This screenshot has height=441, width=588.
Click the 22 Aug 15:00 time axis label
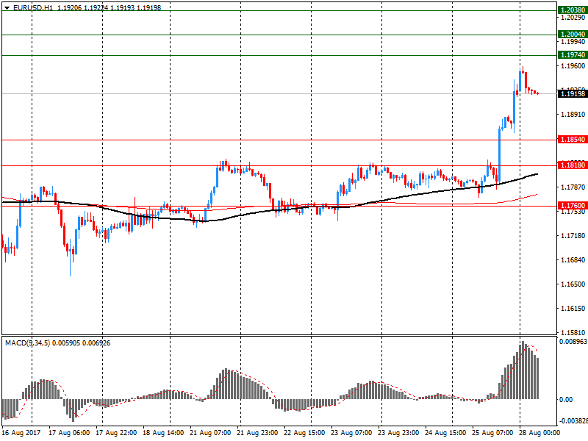coord(304,433)
